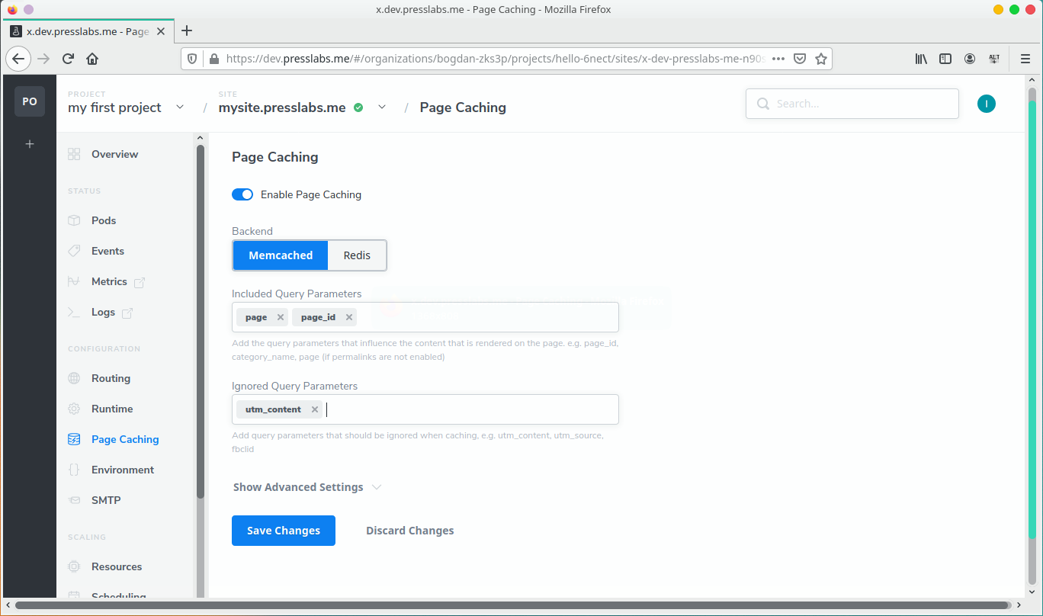Click the Logs external link icon
Screen dimensions: 1043x616
(127, 313)
